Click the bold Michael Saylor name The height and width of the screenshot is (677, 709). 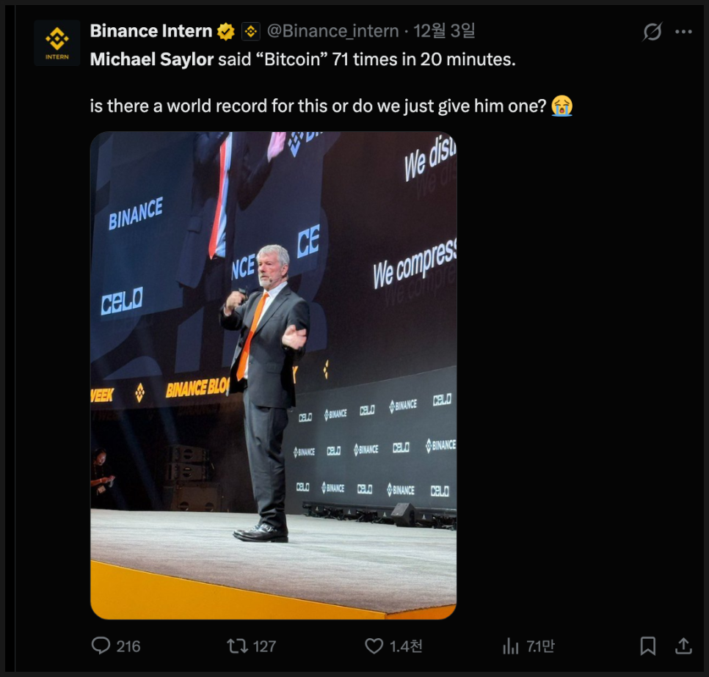[x=151, y=59]
